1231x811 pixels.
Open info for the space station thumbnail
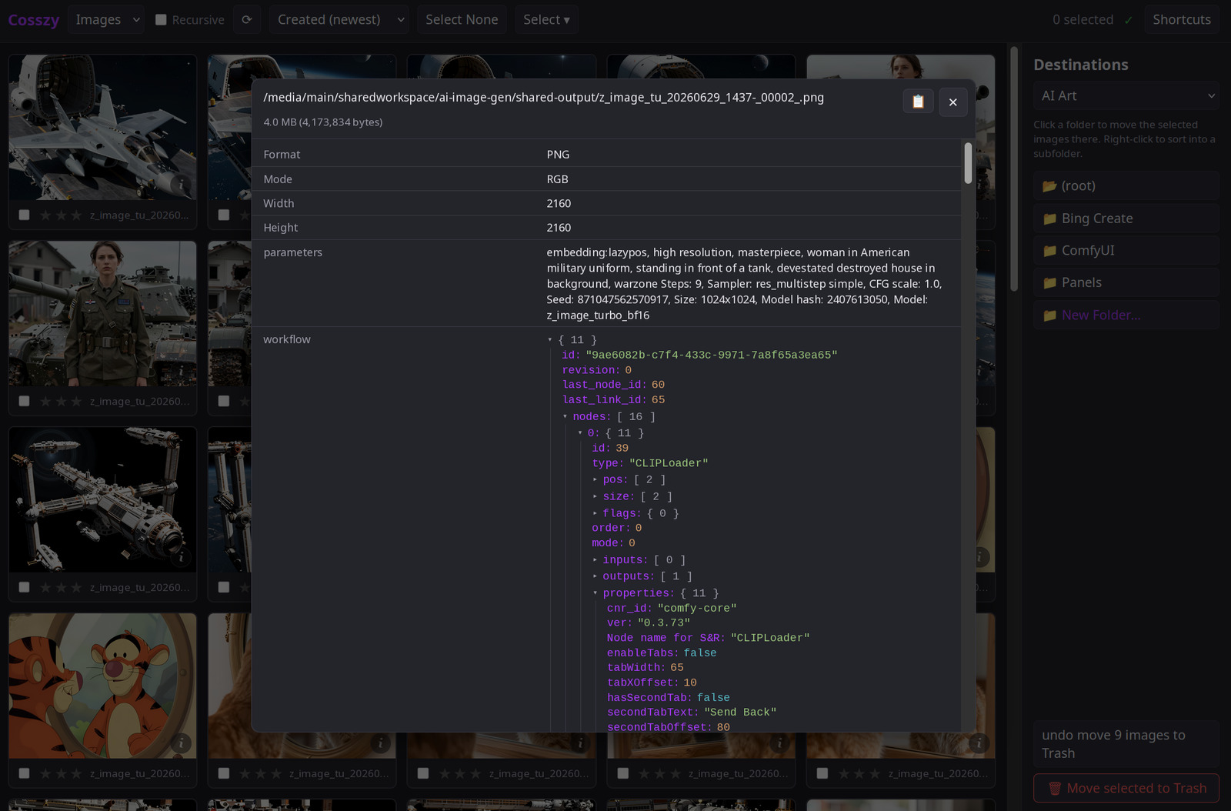pyautogui.click(x=181, y=557)
